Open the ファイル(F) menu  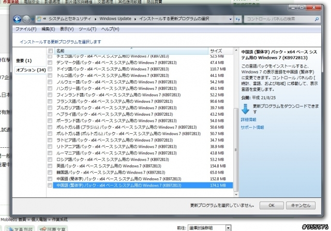pos(26,29)
